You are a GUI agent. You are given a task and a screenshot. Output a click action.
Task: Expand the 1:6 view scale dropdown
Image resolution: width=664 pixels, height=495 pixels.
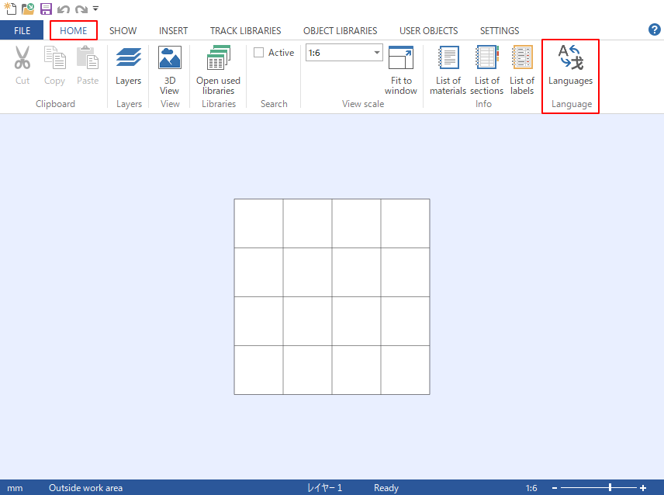[376, 53]
